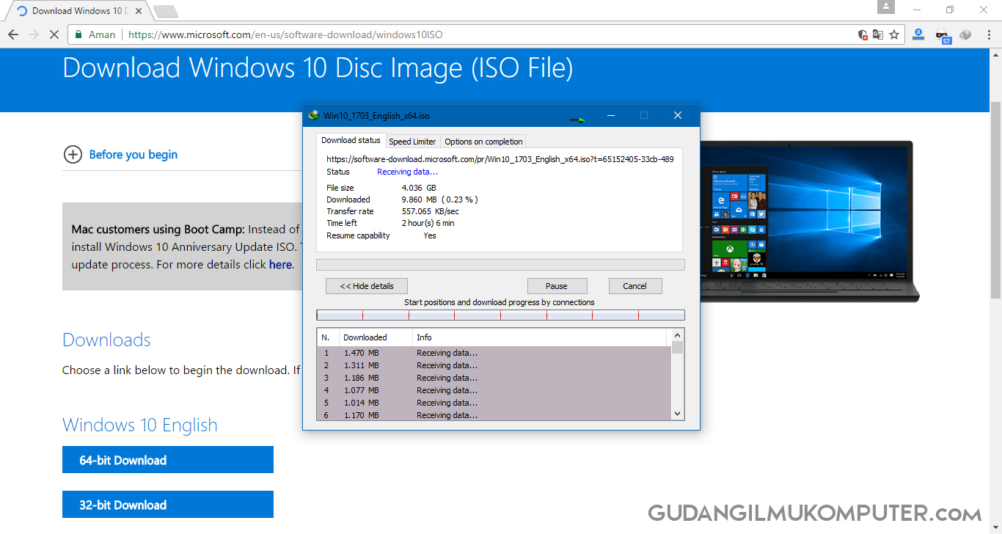The width and height of the screenshot is (1002, 534).
Task: Open the Speed Limiter tab
Action: [412, 142]
